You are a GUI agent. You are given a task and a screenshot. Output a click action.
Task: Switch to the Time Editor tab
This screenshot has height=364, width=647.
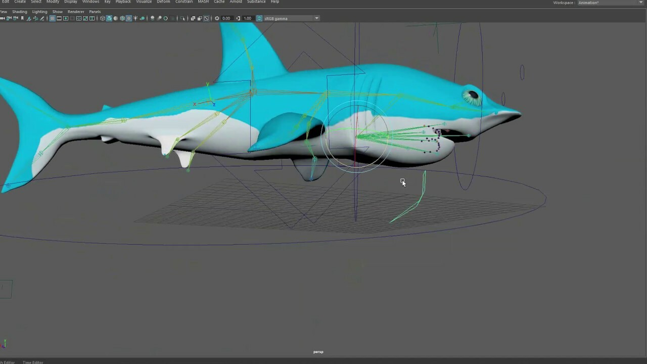click(32, 362)
